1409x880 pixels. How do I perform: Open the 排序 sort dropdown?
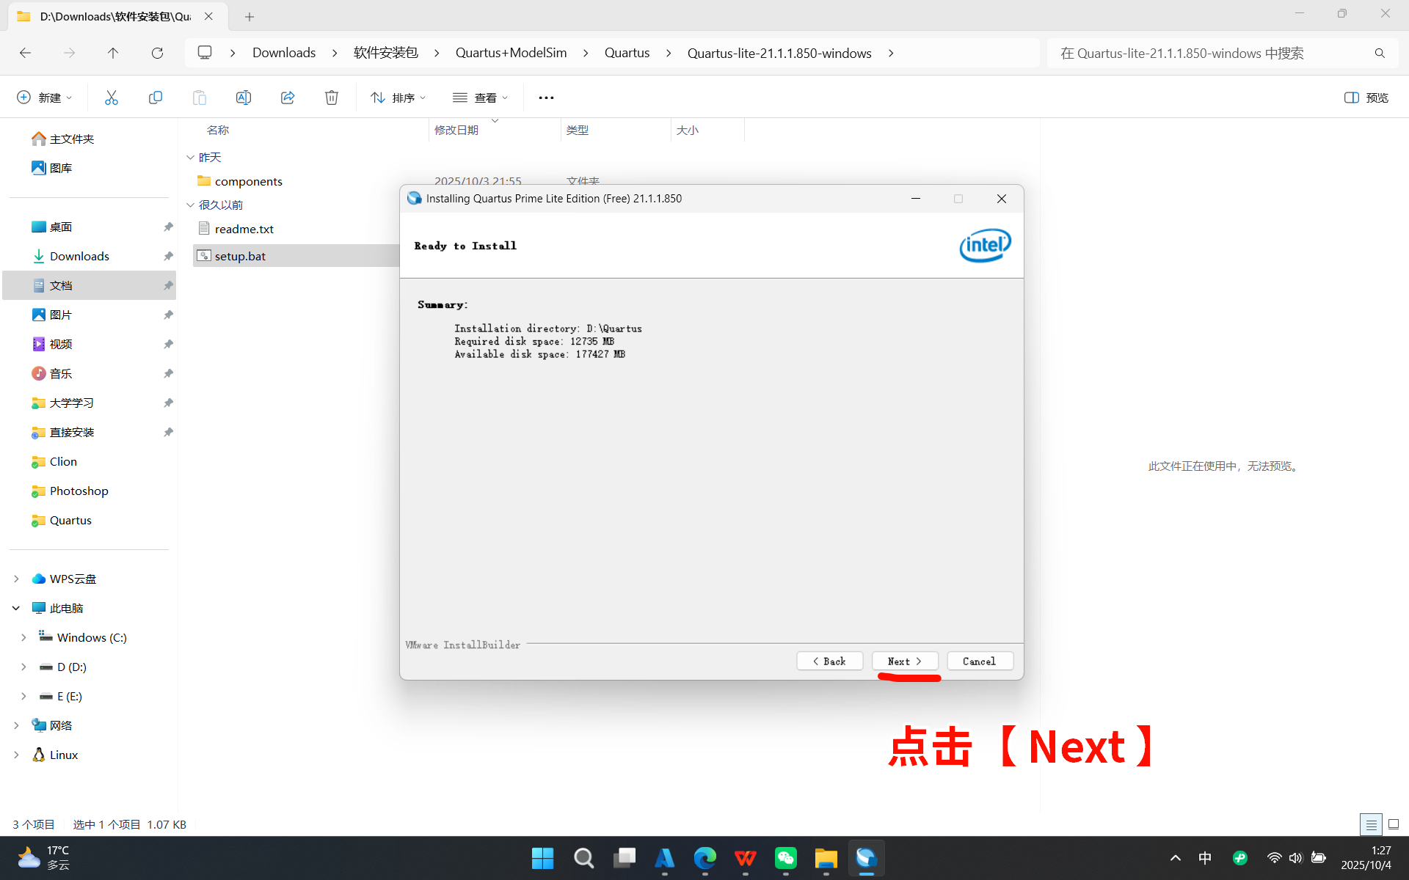(x=398, y=98)
